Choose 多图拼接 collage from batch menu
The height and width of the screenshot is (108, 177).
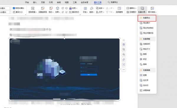(147, 90)
